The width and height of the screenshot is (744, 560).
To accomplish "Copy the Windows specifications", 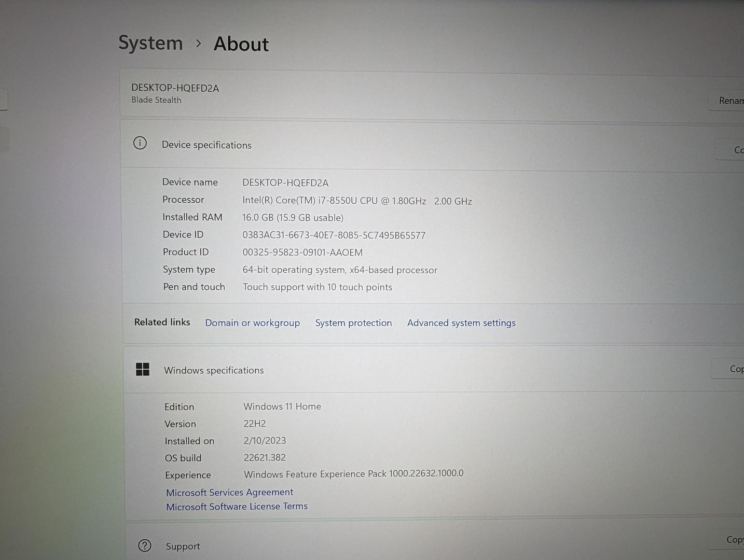I will pyautogui.click(x=732, y=369).
